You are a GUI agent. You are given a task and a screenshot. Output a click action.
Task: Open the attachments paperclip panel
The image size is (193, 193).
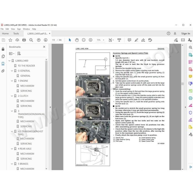tap(3, 71)
